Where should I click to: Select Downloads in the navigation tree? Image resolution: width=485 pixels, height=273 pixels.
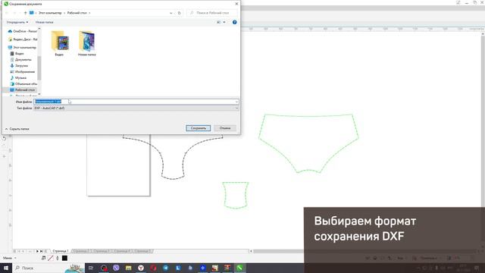click(x=19, y=66)
